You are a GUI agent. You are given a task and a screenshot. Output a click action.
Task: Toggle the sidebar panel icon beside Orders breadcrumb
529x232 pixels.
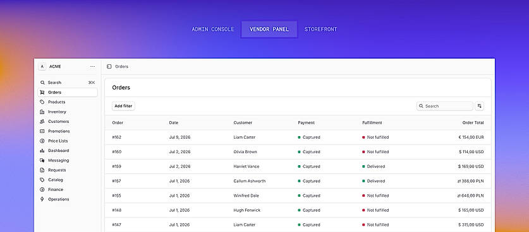(x=109, y=67)
